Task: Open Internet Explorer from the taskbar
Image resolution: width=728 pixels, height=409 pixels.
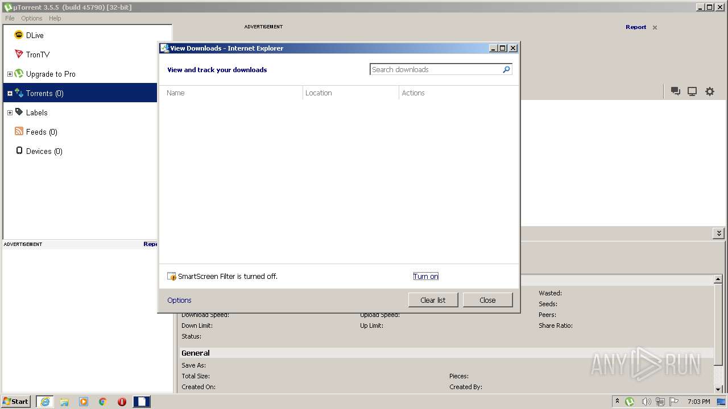Action: tap(45, 402)
